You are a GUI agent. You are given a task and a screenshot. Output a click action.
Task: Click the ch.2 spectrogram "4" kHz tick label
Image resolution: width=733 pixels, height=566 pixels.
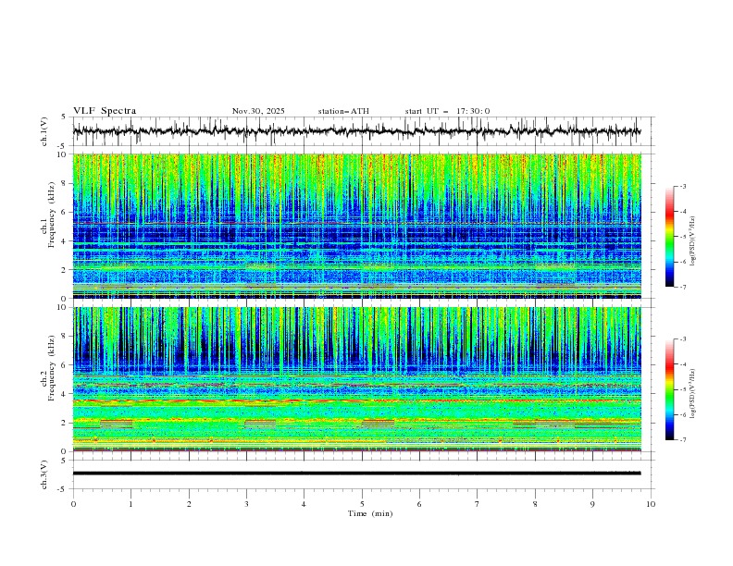pos(64,394)
